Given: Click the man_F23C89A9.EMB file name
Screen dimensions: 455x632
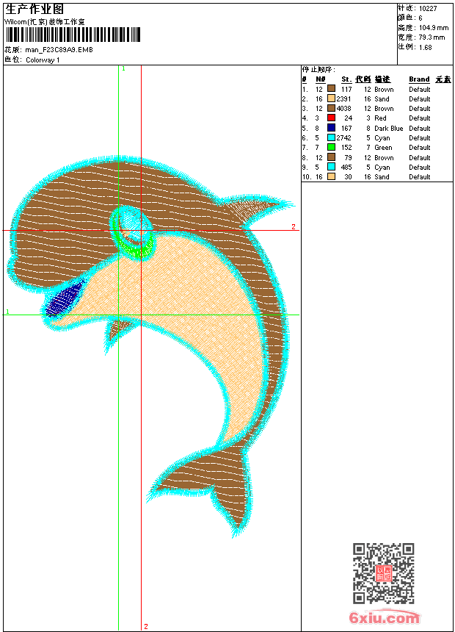Looking at the screenshot, I should [59, 49].
